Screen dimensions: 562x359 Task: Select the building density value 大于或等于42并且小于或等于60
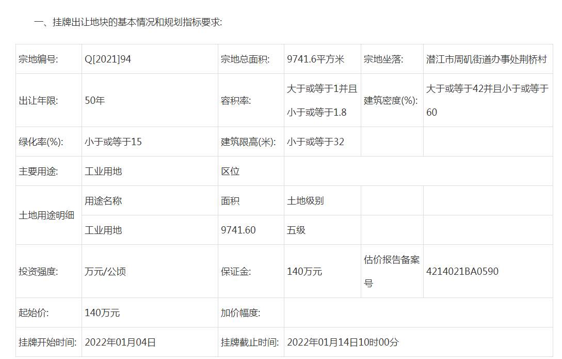pos(487,100)
